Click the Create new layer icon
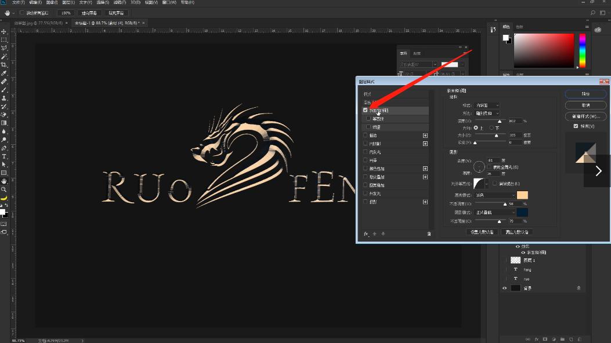 tap(571, 338)
